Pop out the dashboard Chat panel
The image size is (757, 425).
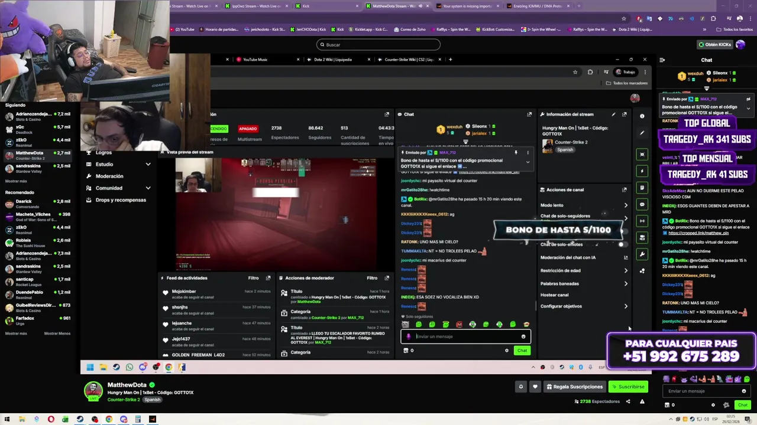(529, 114)
